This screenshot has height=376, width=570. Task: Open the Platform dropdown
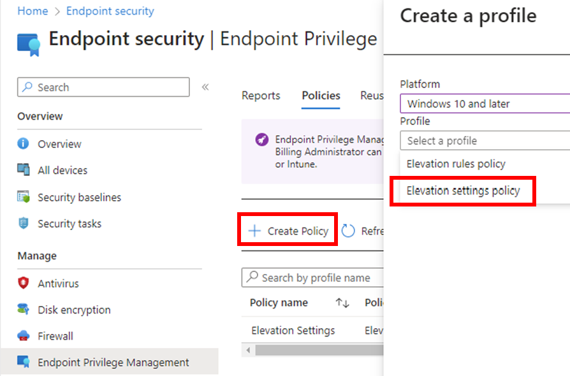click(x=485, y=104)
